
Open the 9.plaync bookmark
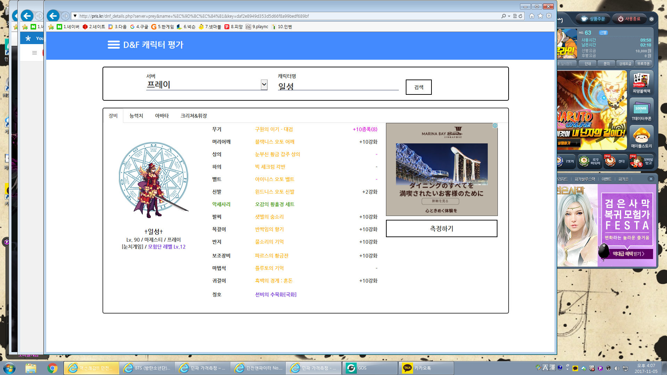pyautogui.click(x=257, y=27)
